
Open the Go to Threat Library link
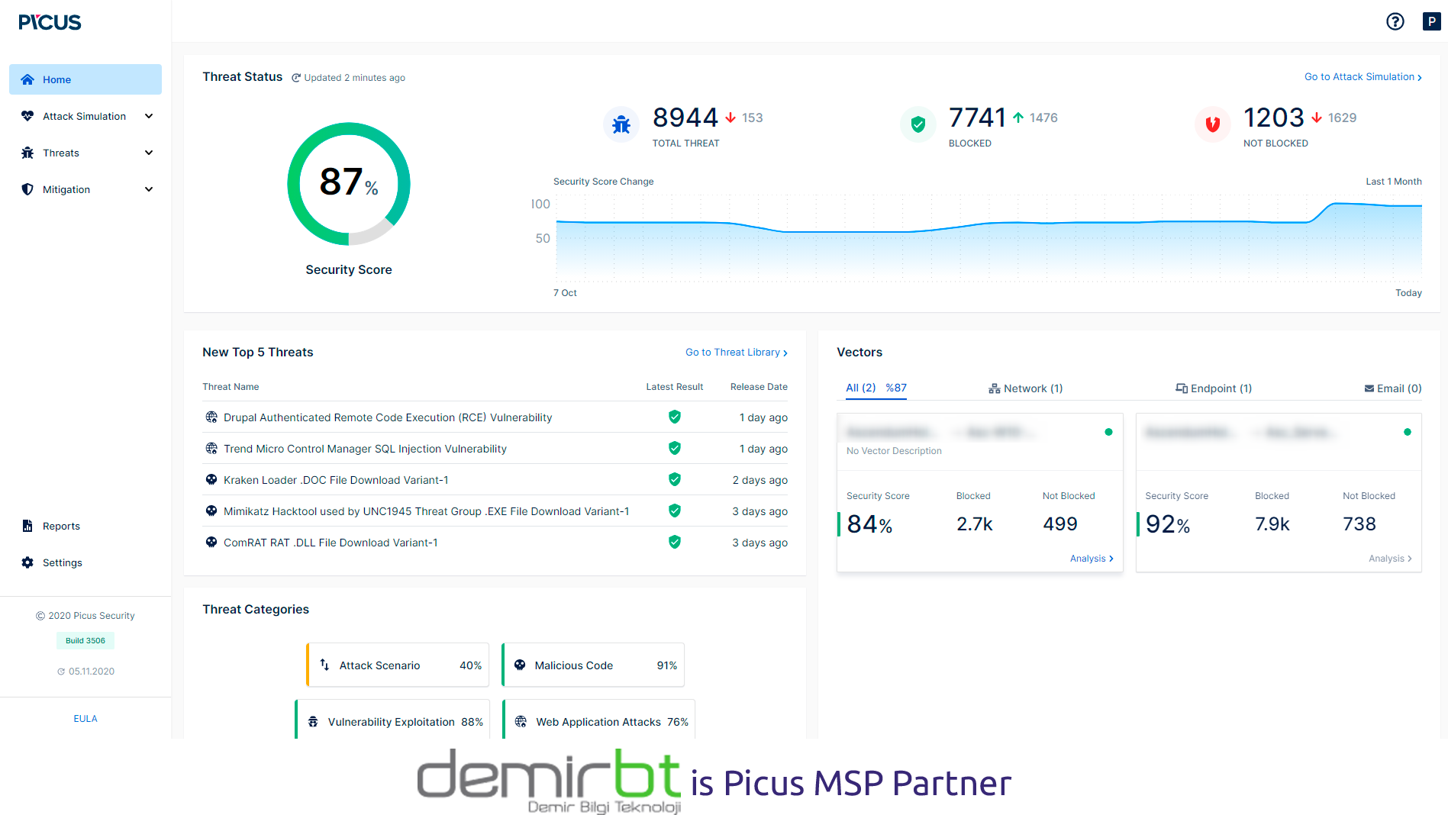coord(736,353)
